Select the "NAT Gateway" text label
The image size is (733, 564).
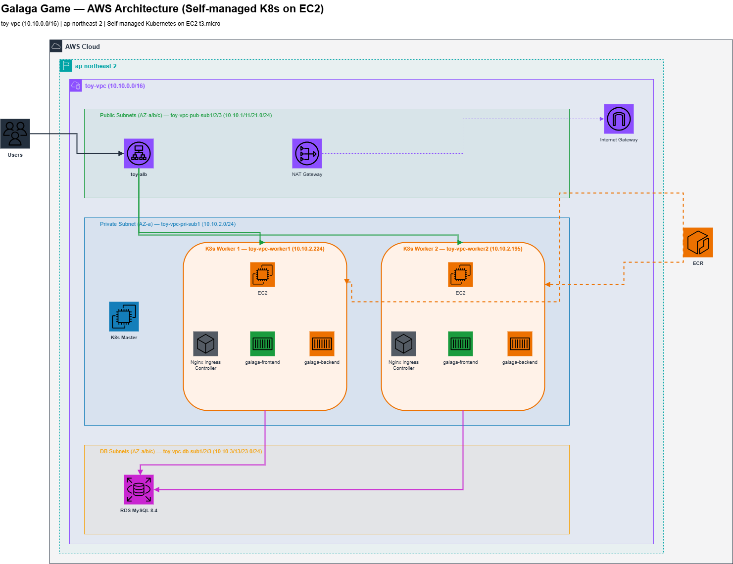point(307,174)
